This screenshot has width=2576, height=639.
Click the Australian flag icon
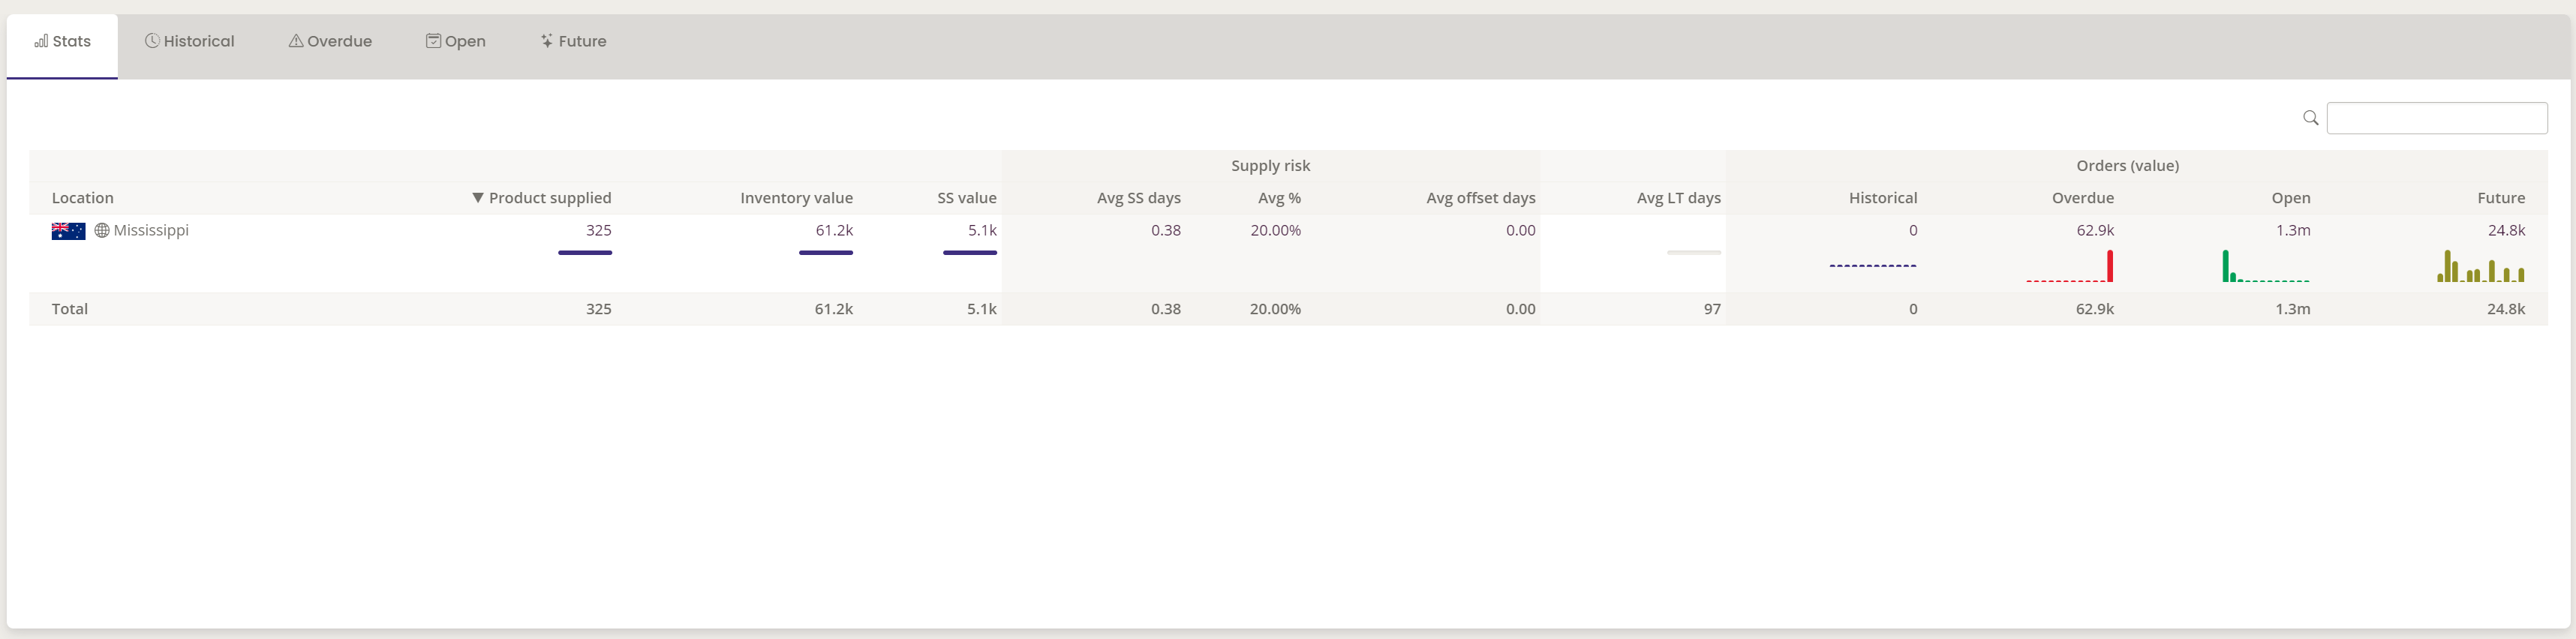[x=68, y=231]
